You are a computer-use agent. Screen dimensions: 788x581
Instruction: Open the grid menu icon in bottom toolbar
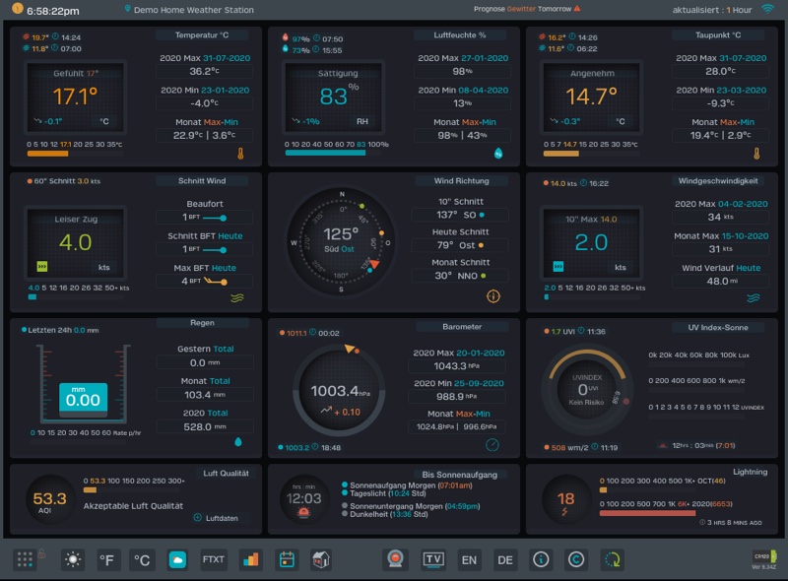click(25, 559)
